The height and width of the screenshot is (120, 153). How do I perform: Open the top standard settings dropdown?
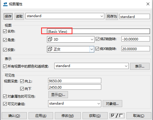pyautogui.click(x=65, y=16)
